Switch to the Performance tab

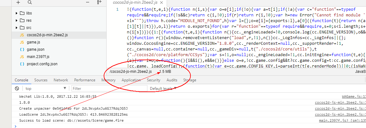pos(85,80)
